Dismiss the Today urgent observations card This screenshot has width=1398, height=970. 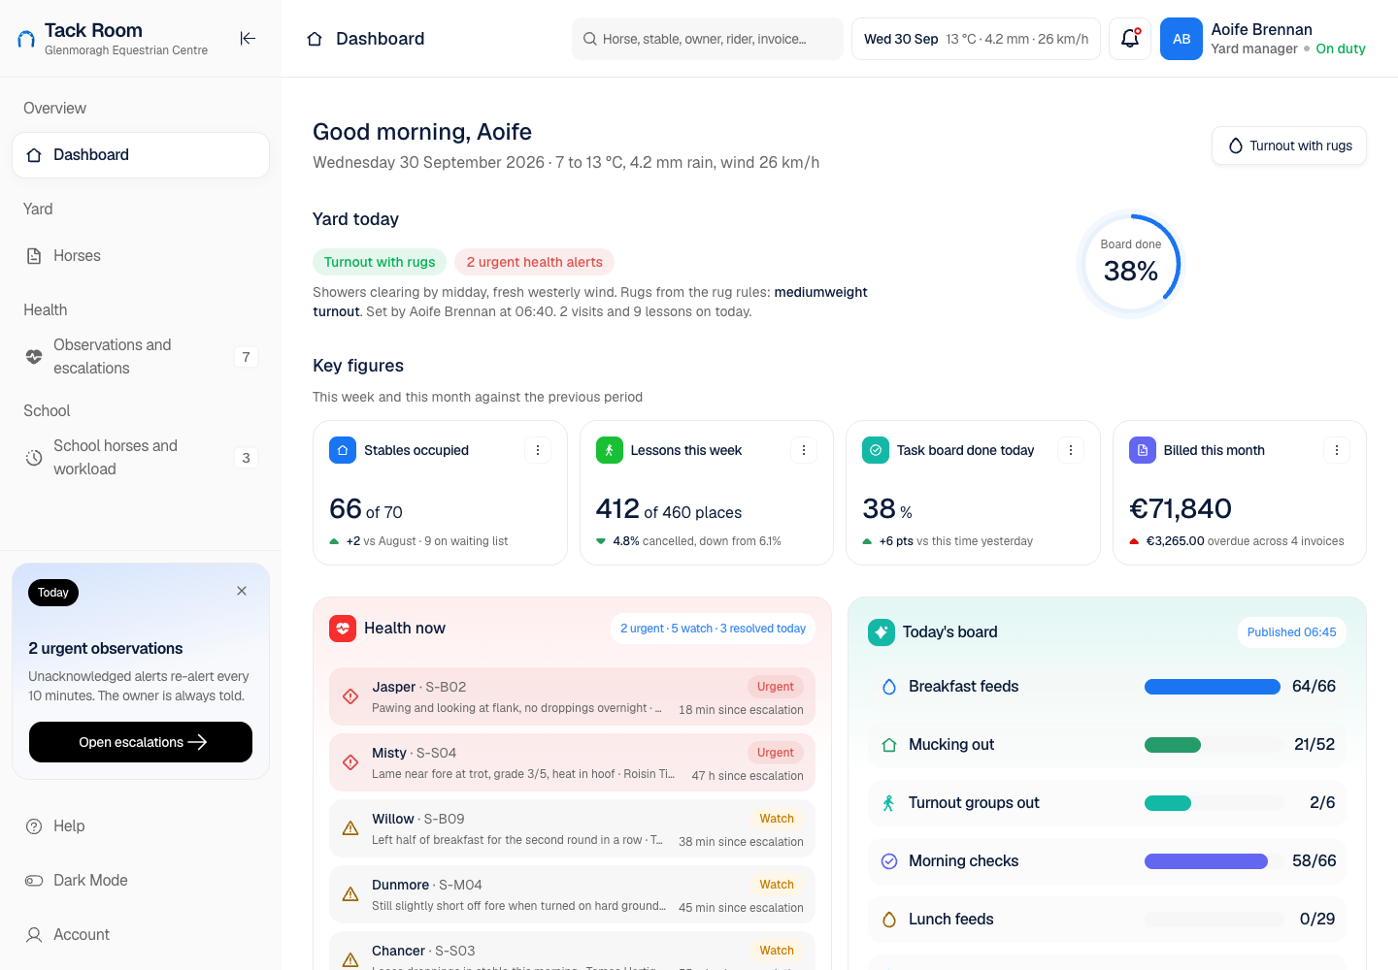(x=242, y=591)
